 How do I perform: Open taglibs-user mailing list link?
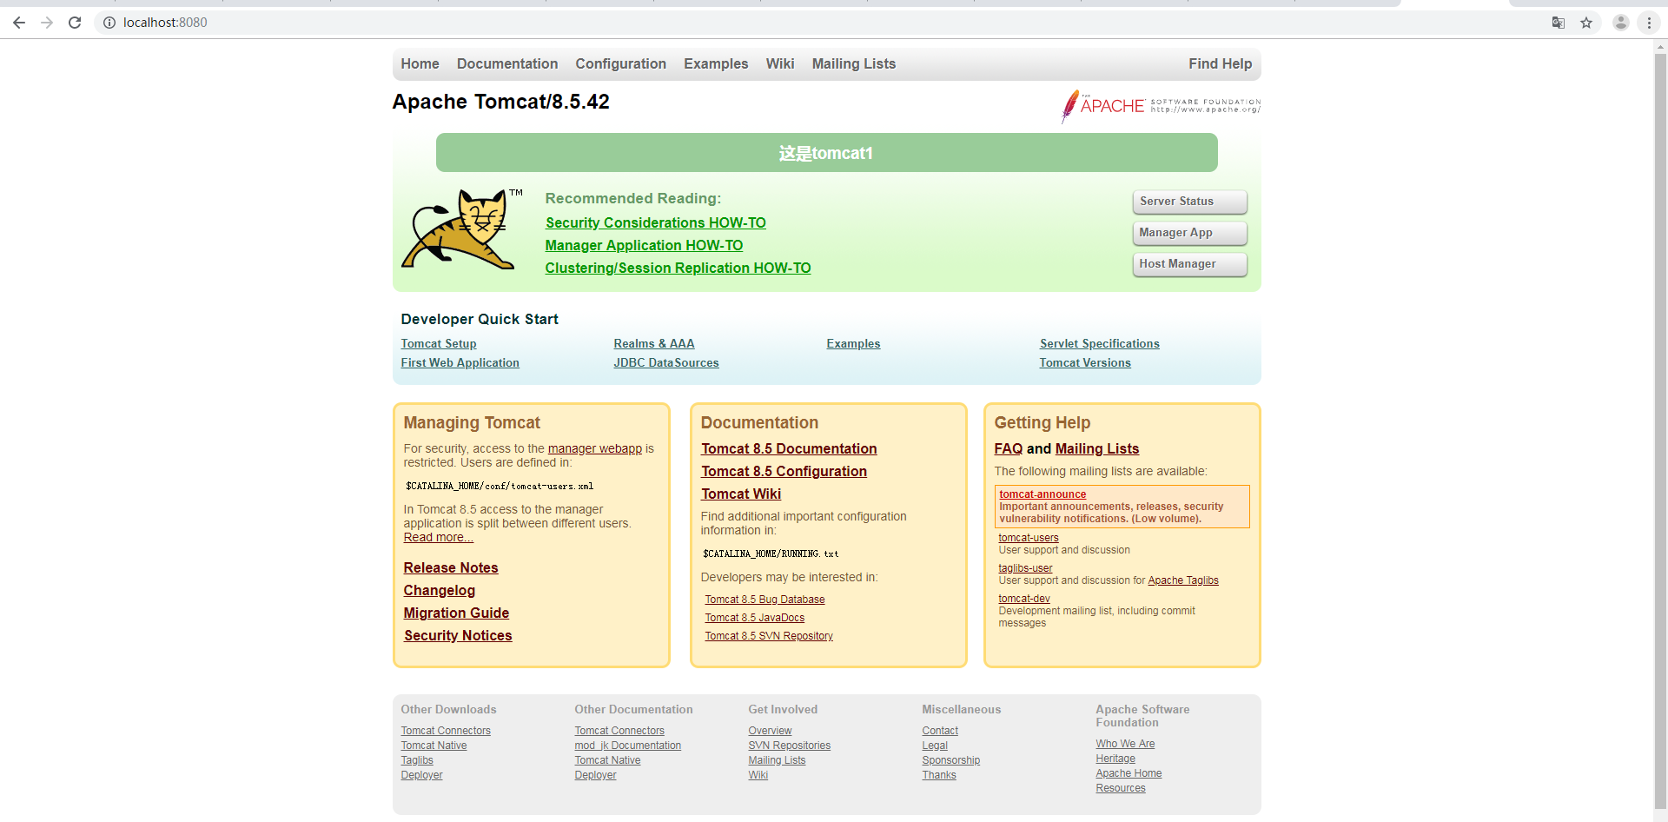tap(1025, 569)
